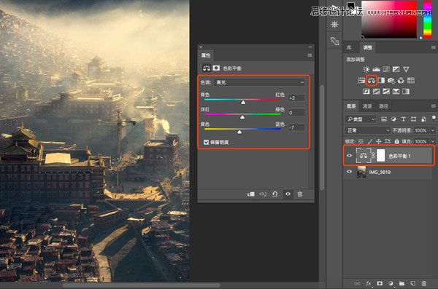Add a Curves adjustment layer
This screenshot has width=438, height=289.
(386, 69)
